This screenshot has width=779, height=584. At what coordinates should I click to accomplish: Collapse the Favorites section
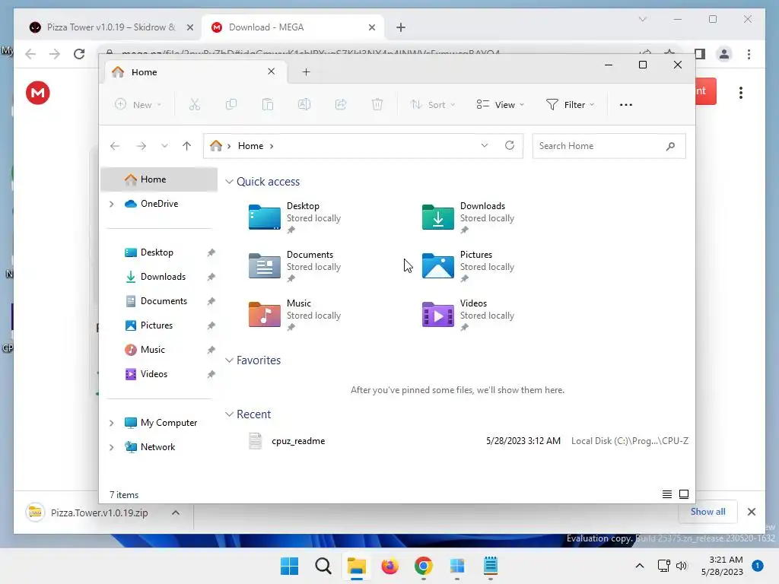[x=229, y=360]
